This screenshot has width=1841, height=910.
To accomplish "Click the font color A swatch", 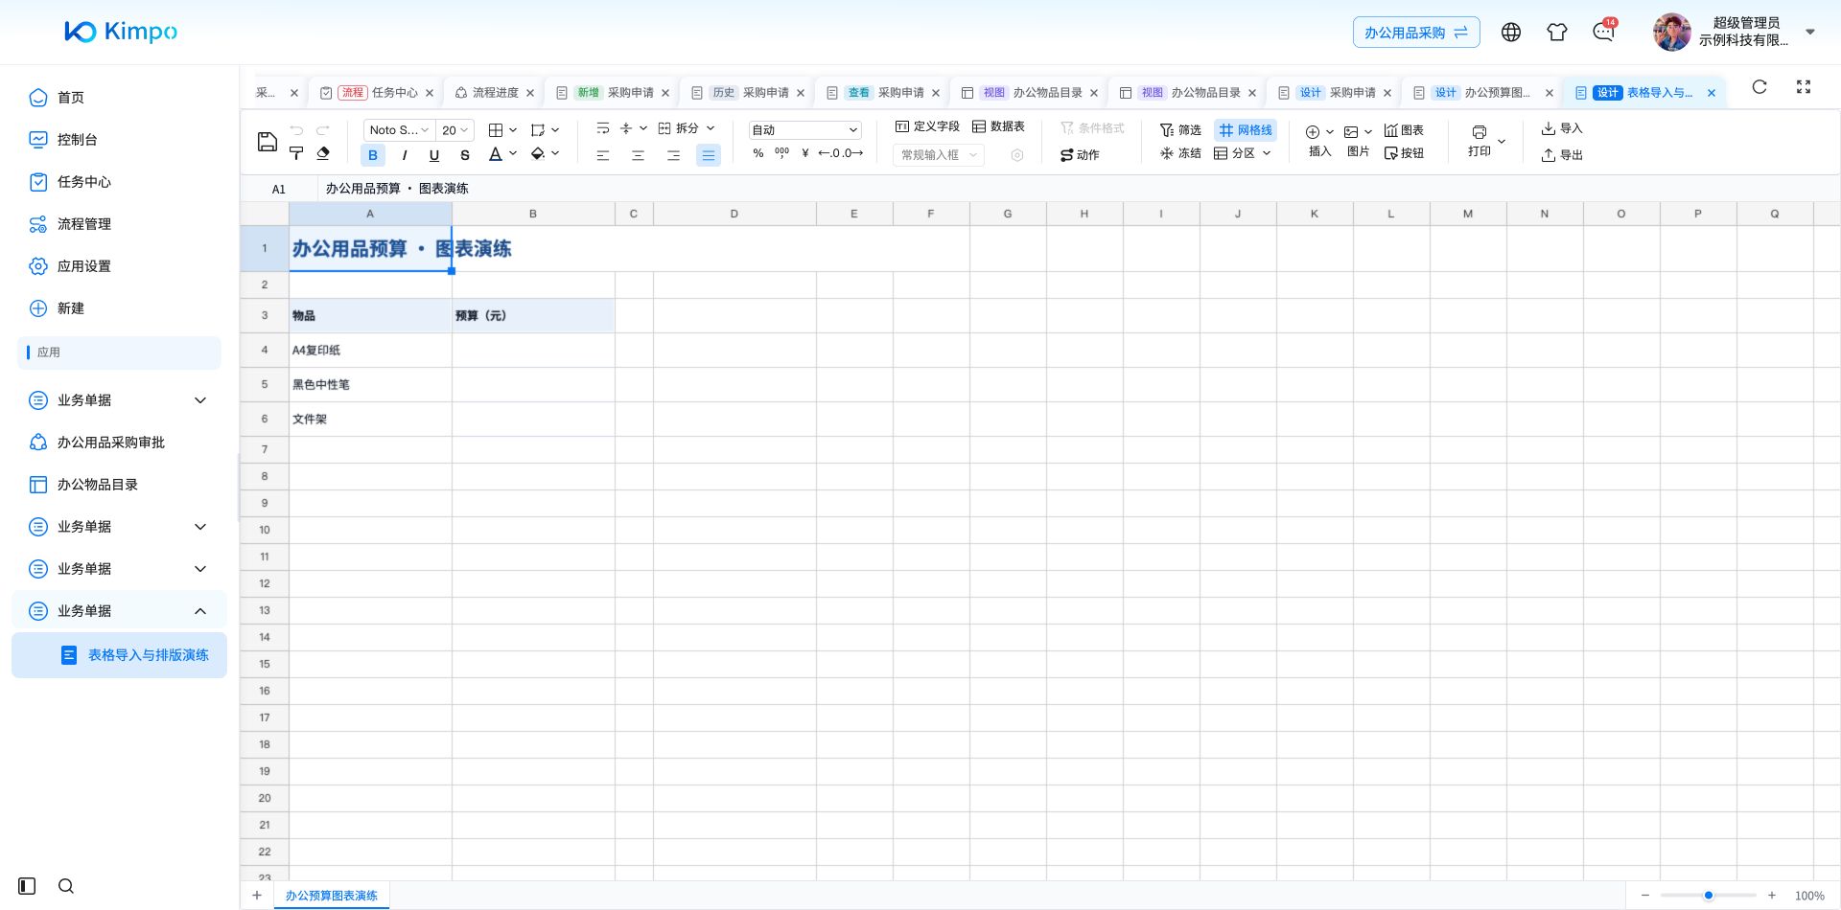I will (x=496, y=154).
